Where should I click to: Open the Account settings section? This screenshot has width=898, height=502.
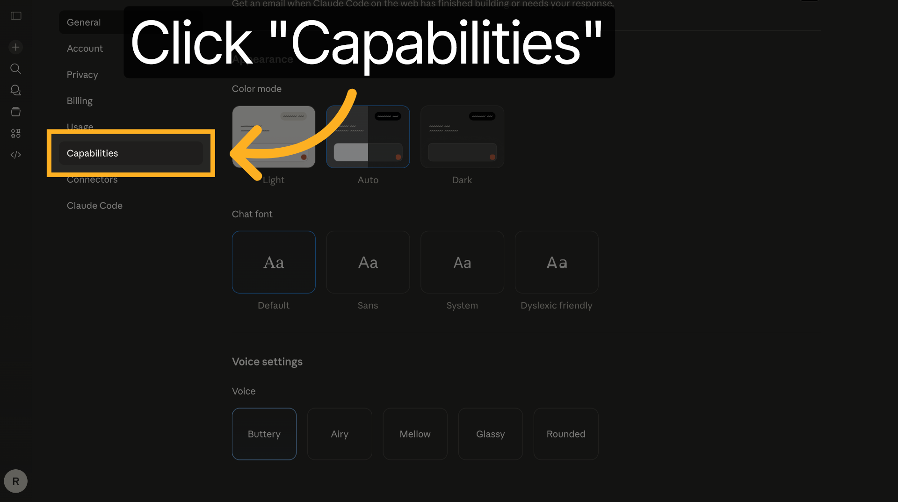click(85, 48)
